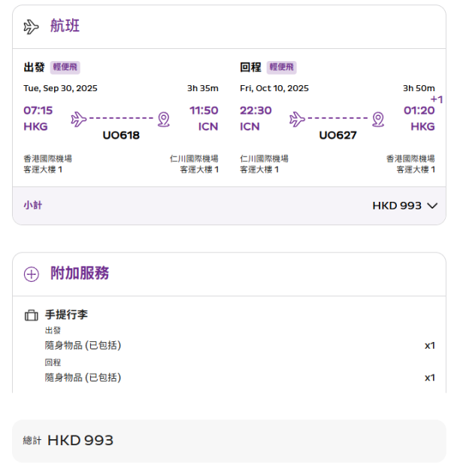Click the departure time 07:15

click(x=38, y=111)
